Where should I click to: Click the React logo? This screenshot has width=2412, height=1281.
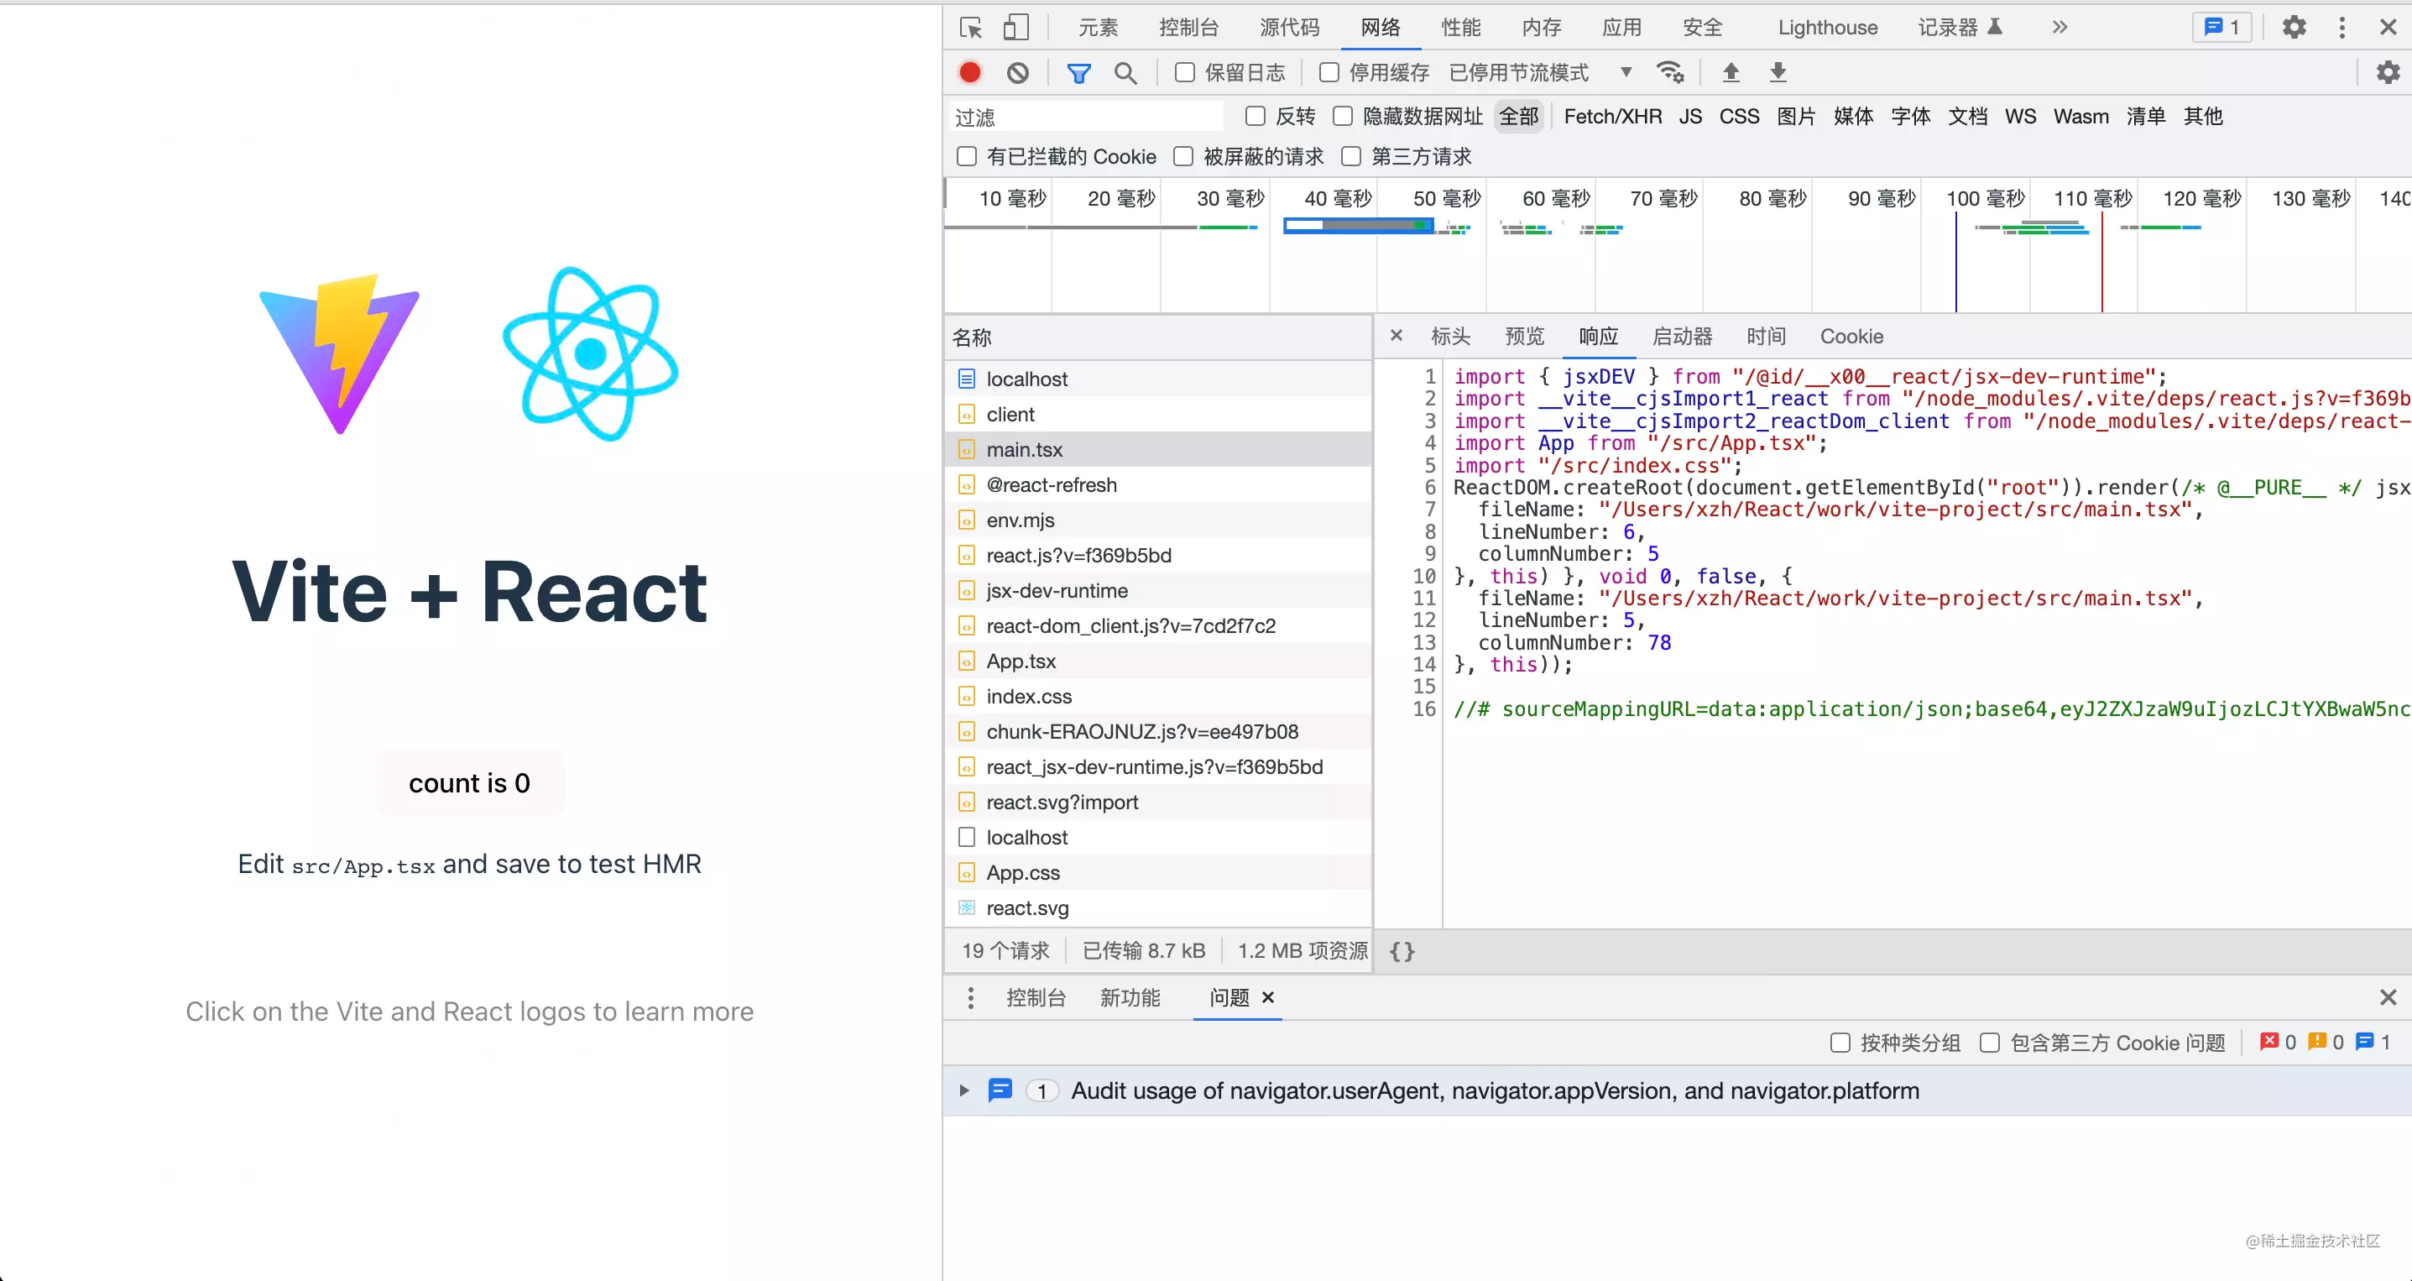click(590, 353)
